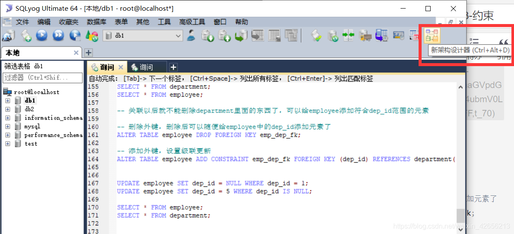514x234 pixels.
Task: Open the 工具 menu
Action: click(164, 22)
